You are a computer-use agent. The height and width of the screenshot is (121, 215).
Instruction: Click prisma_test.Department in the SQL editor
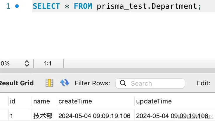click(x=149, y=6)
